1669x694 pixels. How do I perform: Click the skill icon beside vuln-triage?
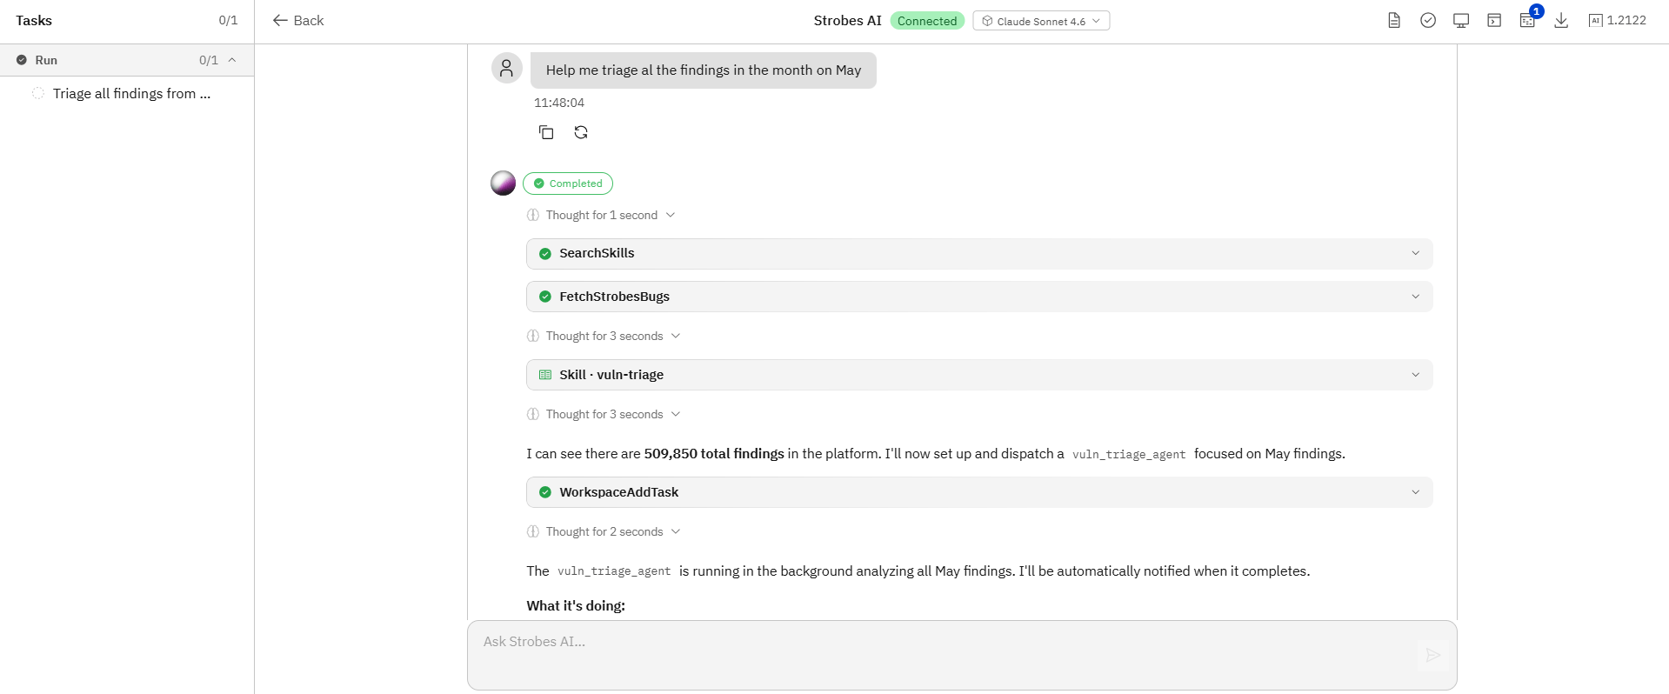click(x=545, y=375)
